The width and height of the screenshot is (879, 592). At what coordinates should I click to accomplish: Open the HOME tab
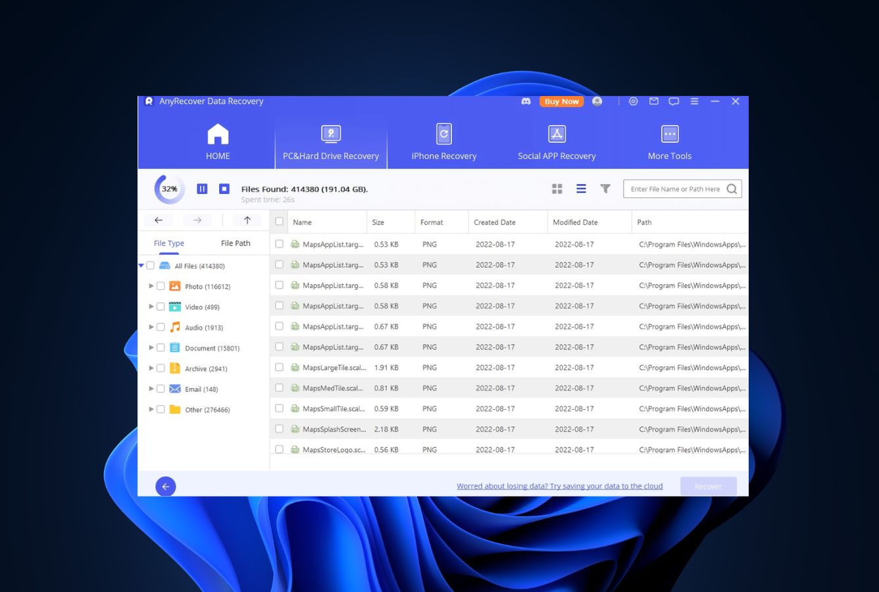click(x=218, y=142)
